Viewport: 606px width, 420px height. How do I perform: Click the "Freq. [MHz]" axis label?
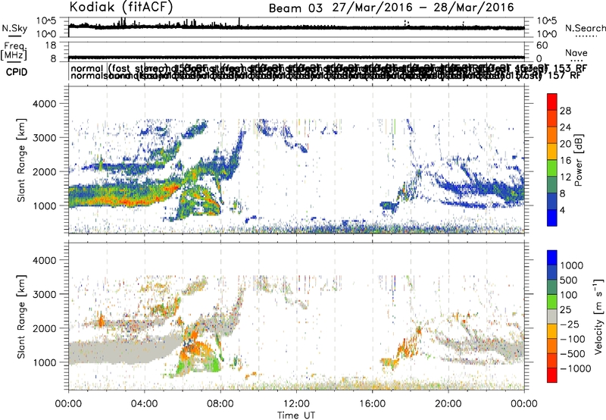pyautogui.click(x=15, y=51)
